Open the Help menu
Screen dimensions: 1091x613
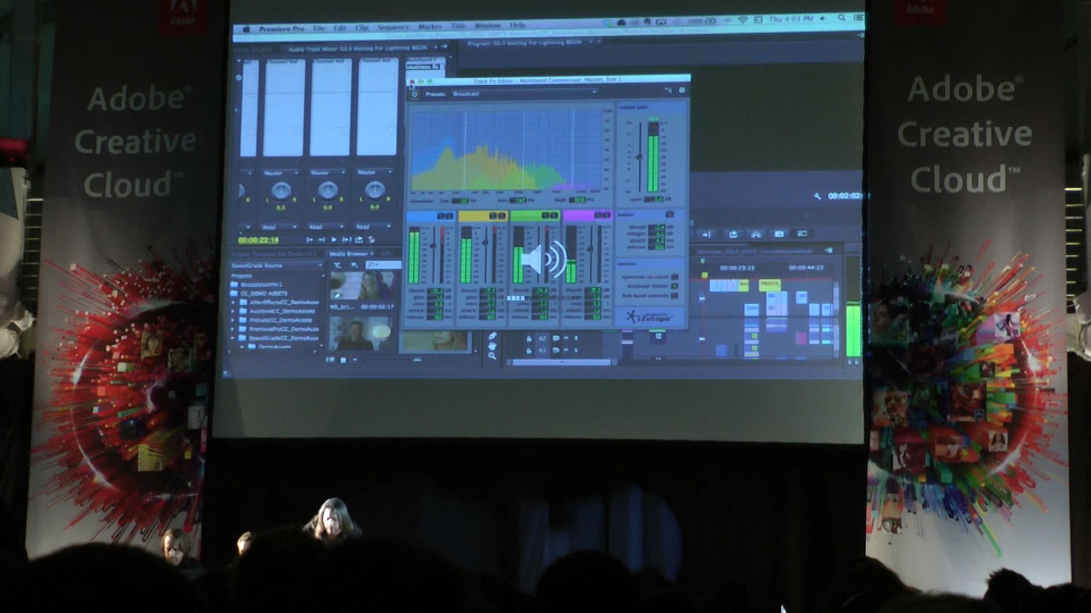[517, 26]
